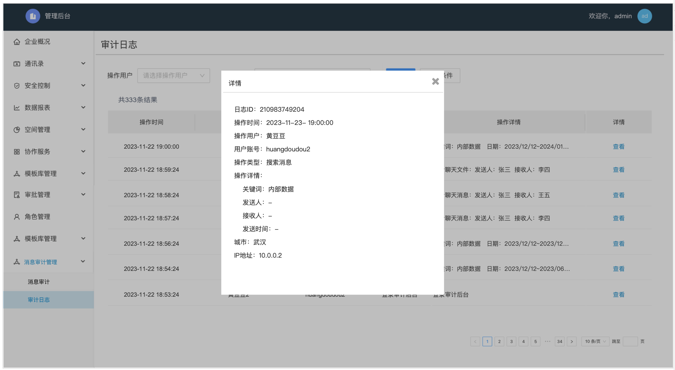Image resolution: width=675 pixels, height=370 pixels.
Task: Click 查看 for the 18:54:24 row
Action: click(x=618, y=269)
